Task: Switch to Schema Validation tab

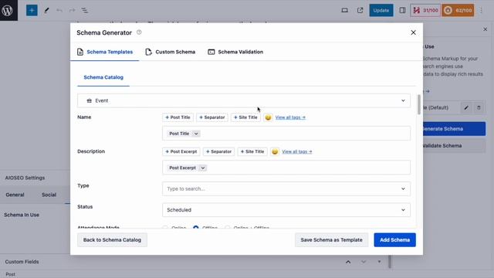Action: [235, 52]
